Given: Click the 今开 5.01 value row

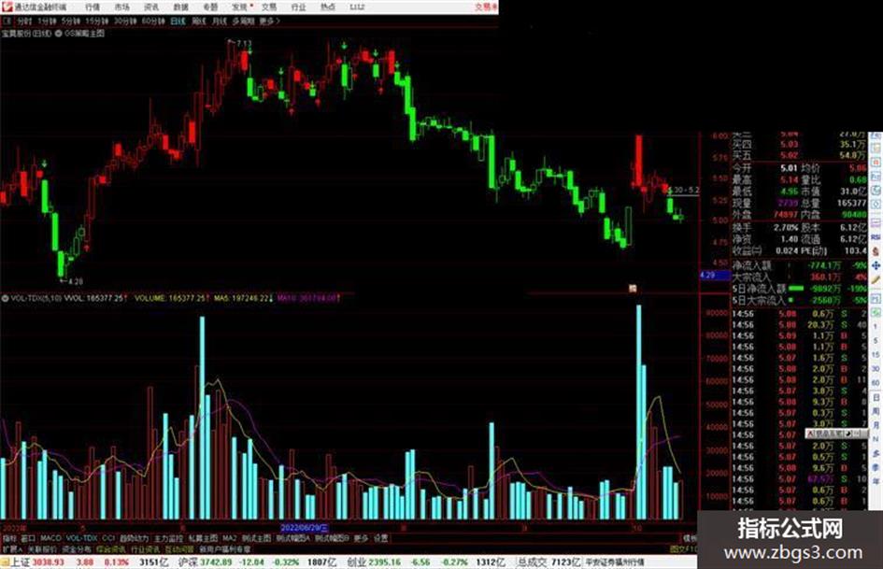Looking at the screenshot, I should 766,168.
